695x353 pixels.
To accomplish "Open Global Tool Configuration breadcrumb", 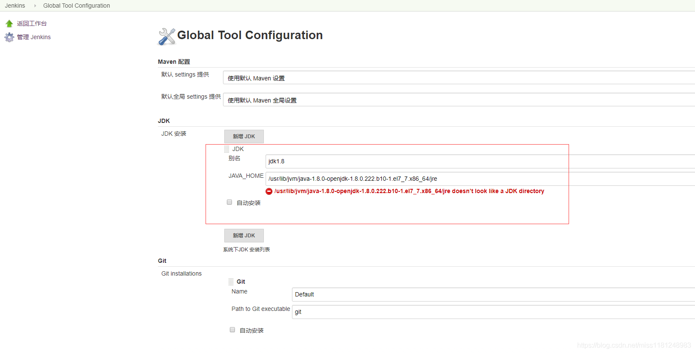I will point(77,6).
